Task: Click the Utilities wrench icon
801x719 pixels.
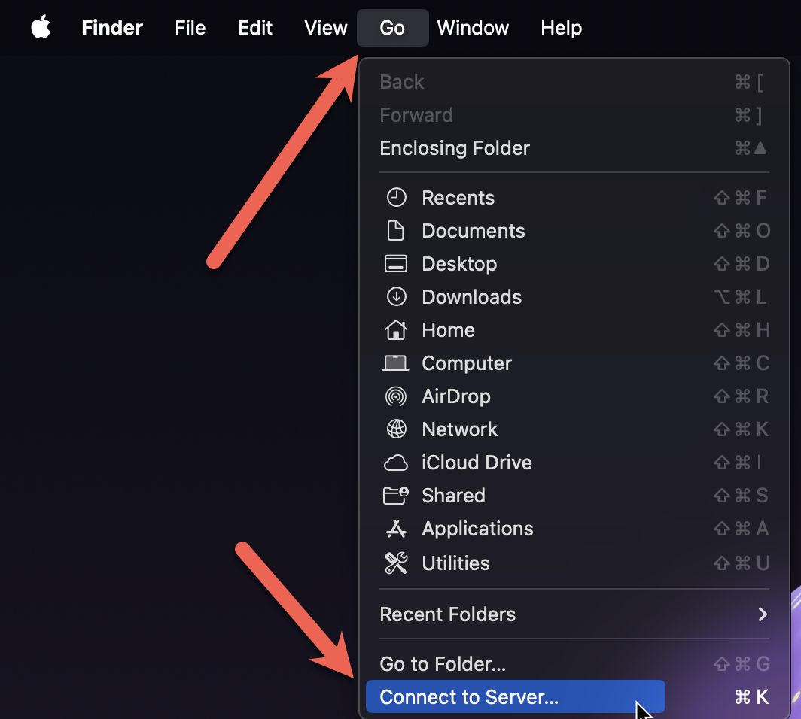Action: point(397,562)
